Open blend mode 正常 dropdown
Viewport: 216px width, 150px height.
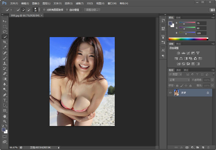click(x=179, y=80)
